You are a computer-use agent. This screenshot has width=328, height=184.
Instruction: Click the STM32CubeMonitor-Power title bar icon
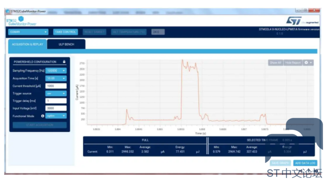click(x=8, y=11)
